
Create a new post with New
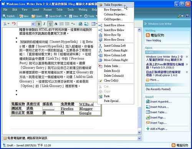pyautogui.click(x=24, y=16)
